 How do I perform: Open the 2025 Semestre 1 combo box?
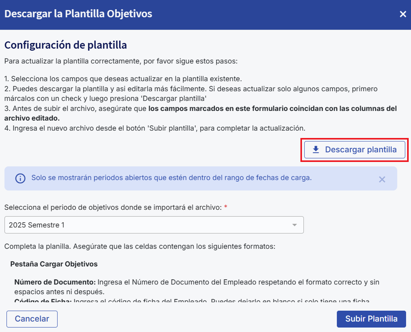[154, 225]
